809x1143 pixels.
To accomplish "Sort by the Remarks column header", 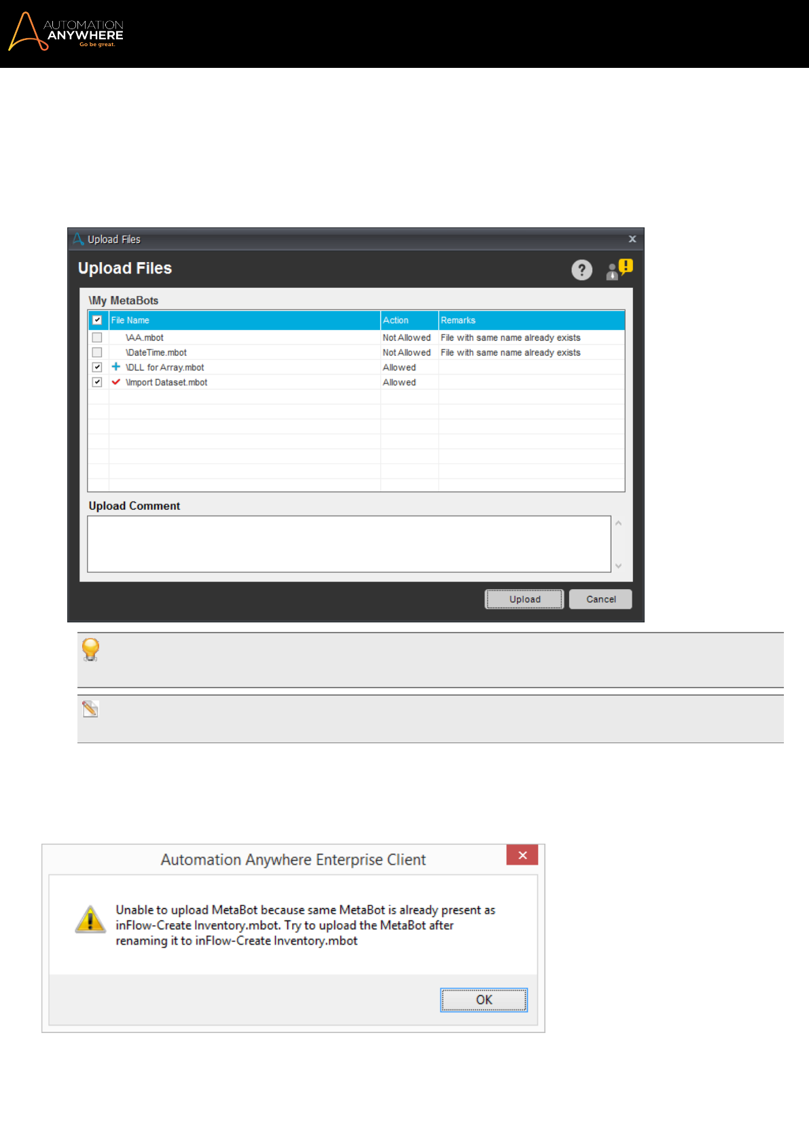I will pyautogui.click(x=532, y=320).
